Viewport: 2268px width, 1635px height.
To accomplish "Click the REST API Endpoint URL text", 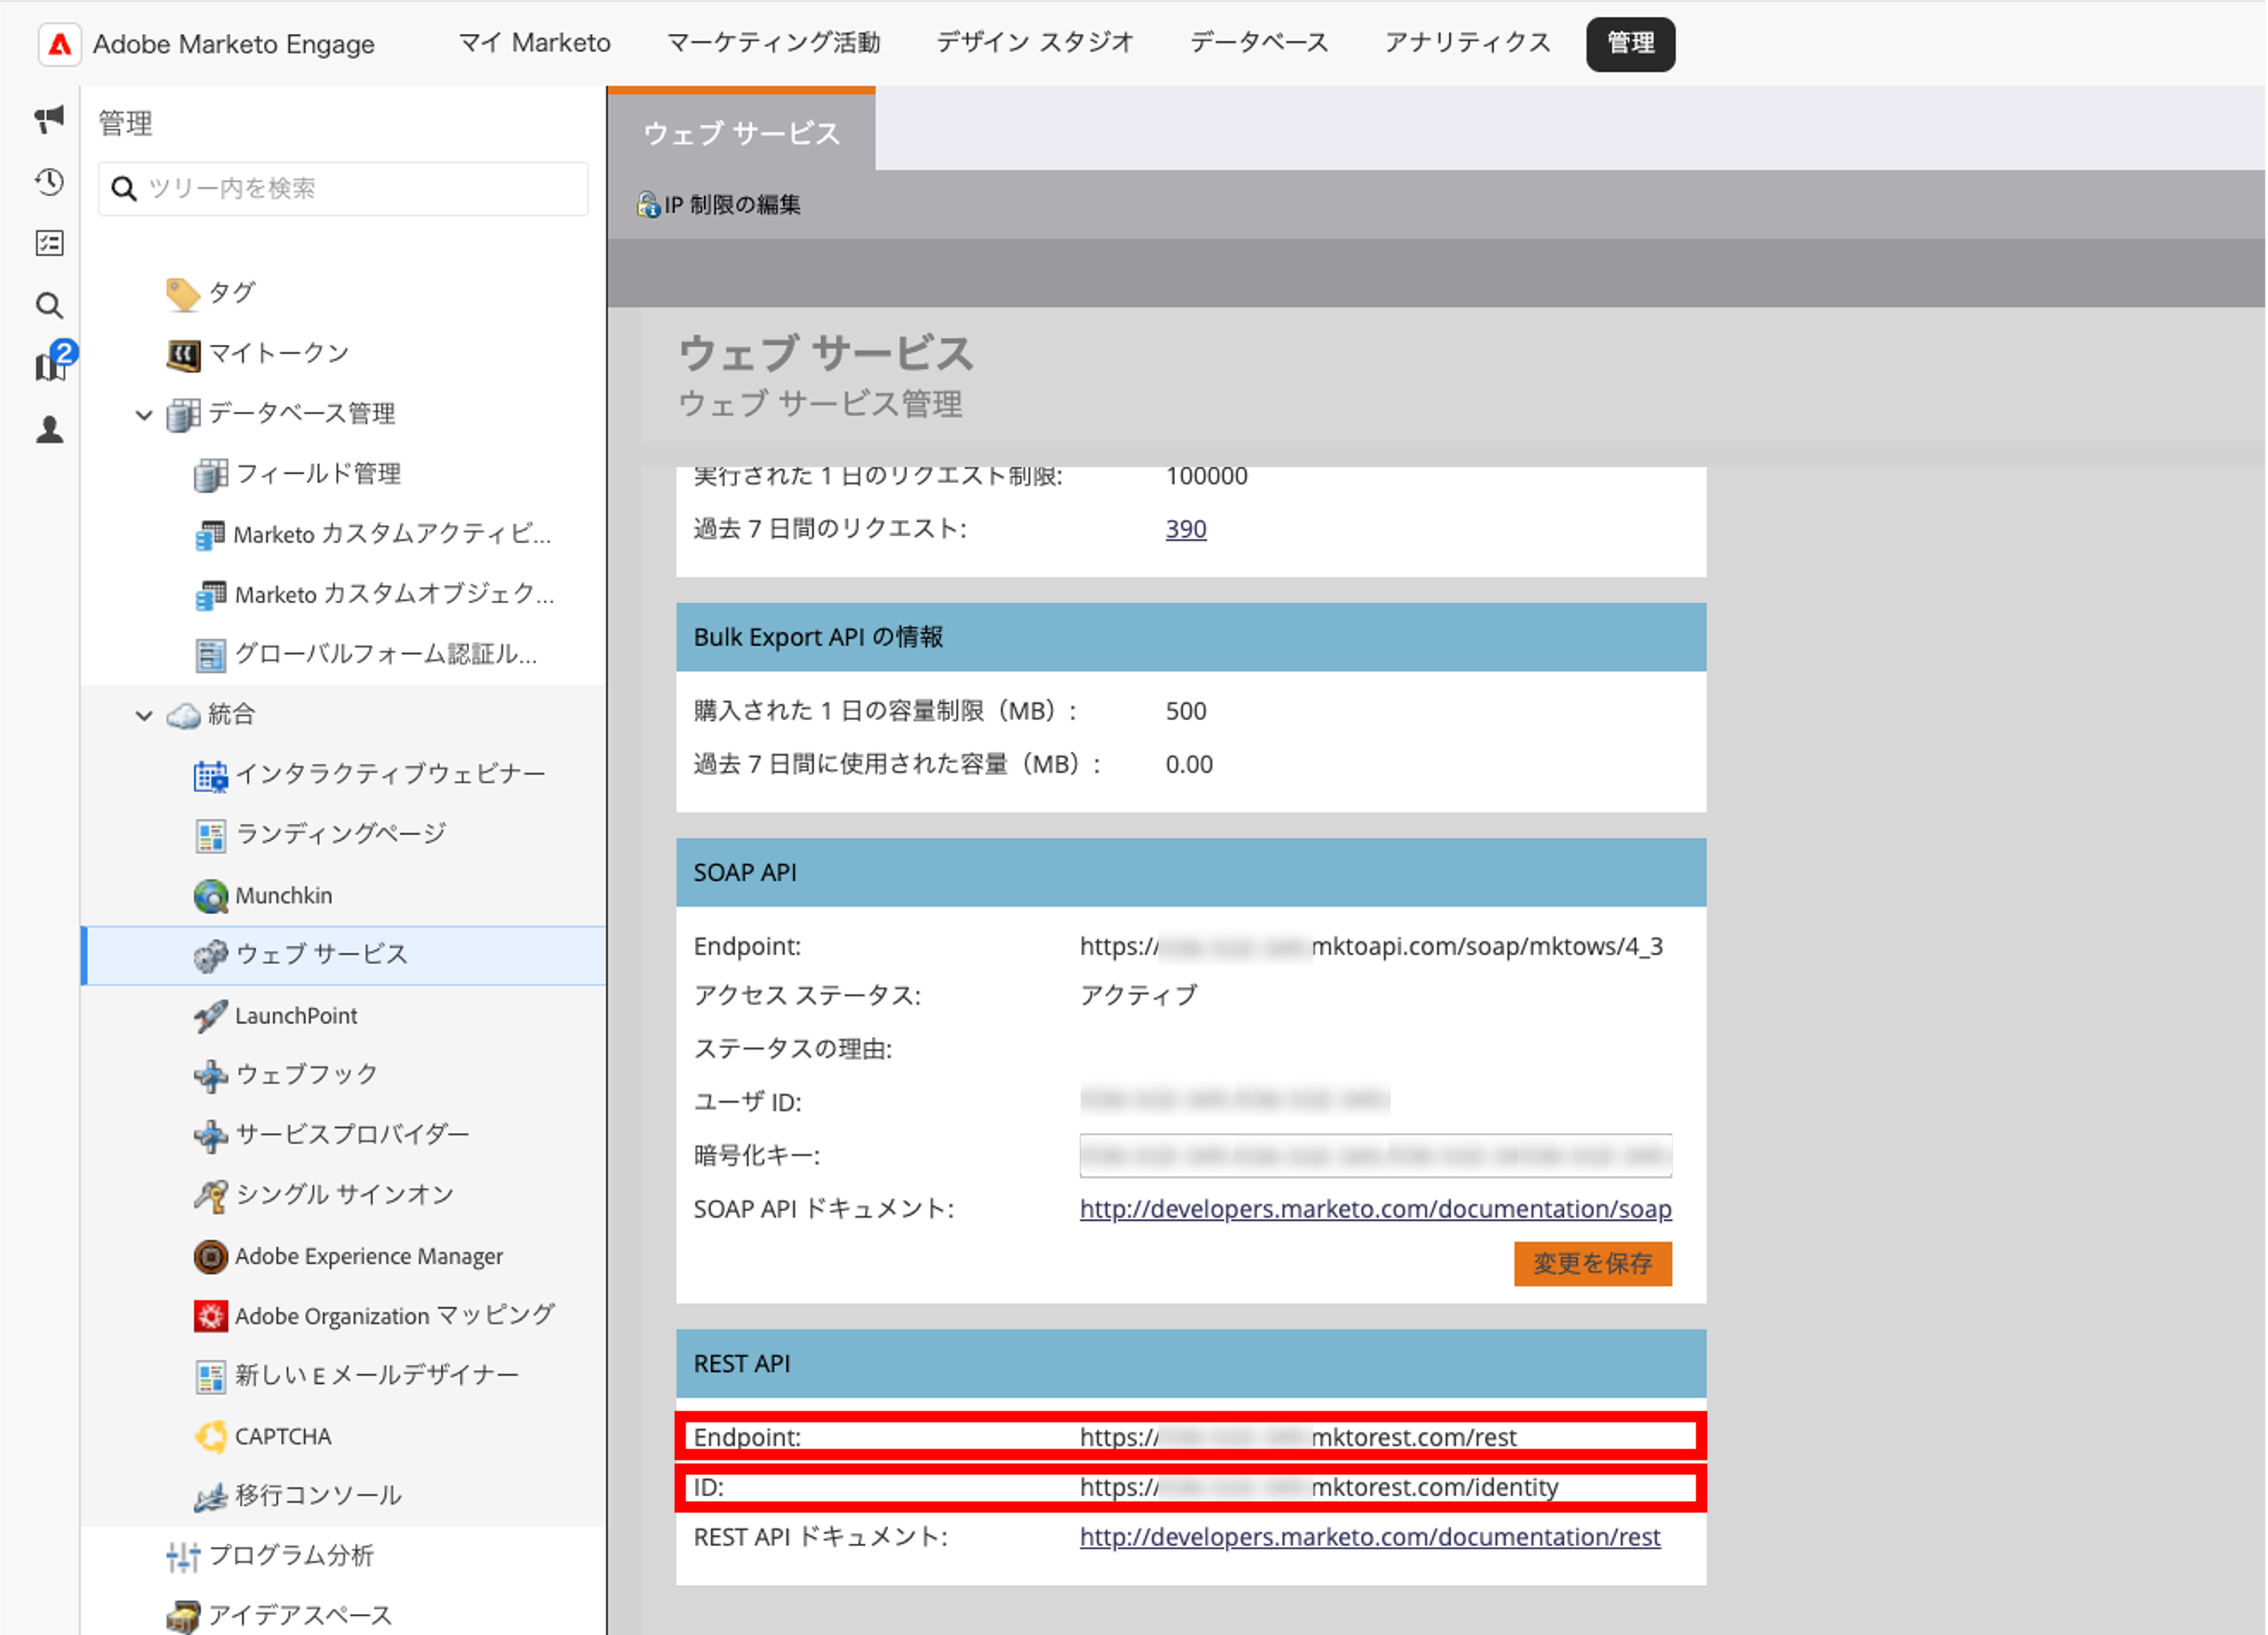I will point(1298,1438).
